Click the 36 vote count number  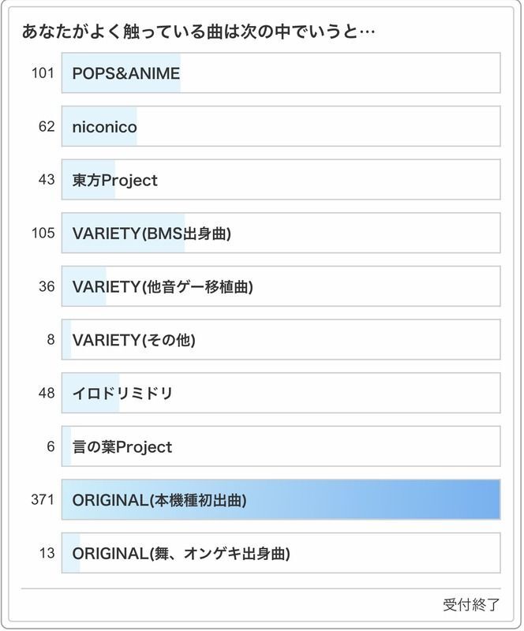pyautogui.click(x=47, y=286)
